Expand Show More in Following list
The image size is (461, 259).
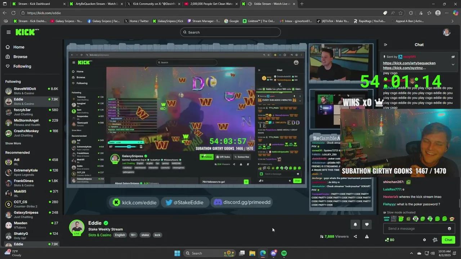click(x=13, y=143)
